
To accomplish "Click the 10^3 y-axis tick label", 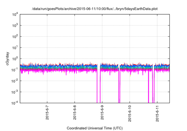I will [x=15, y=25].
